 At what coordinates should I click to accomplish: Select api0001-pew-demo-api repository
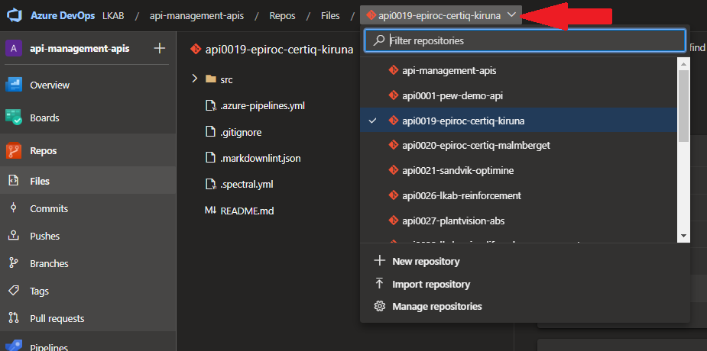coord(518,95)
